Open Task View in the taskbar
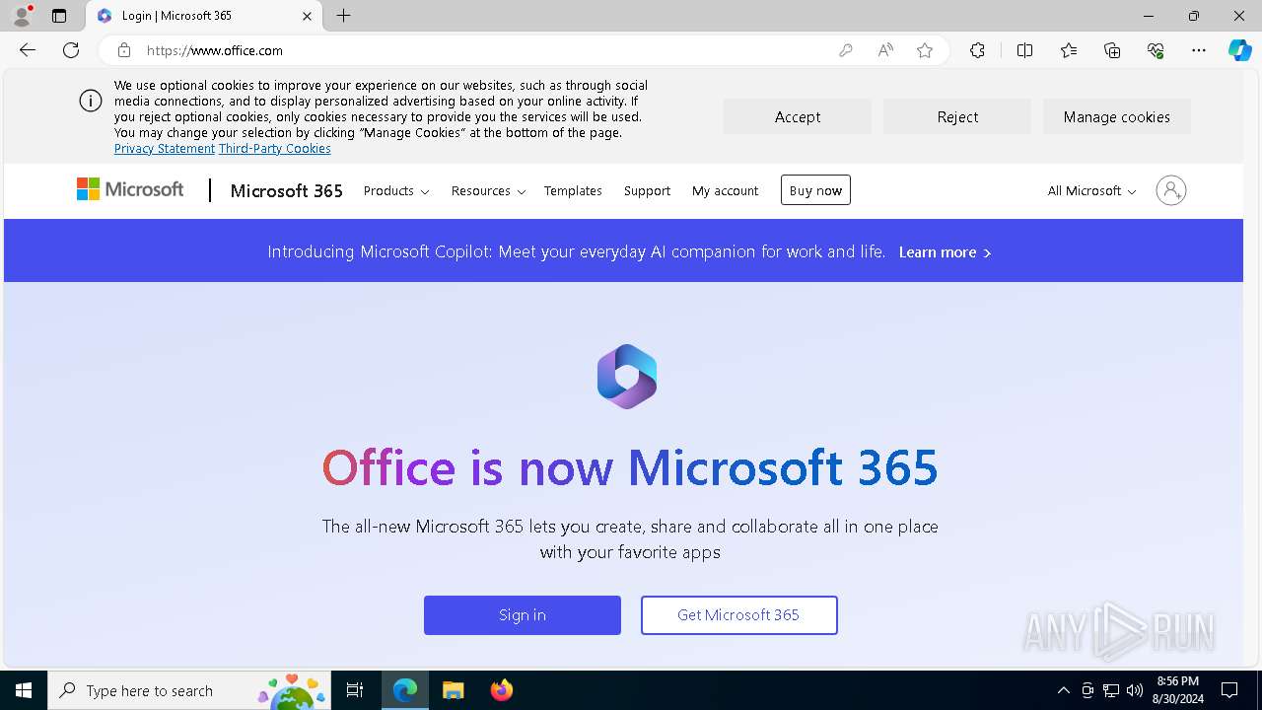Screen dimensions: 1262x710 pyautogui.click(x=356, y=690)
